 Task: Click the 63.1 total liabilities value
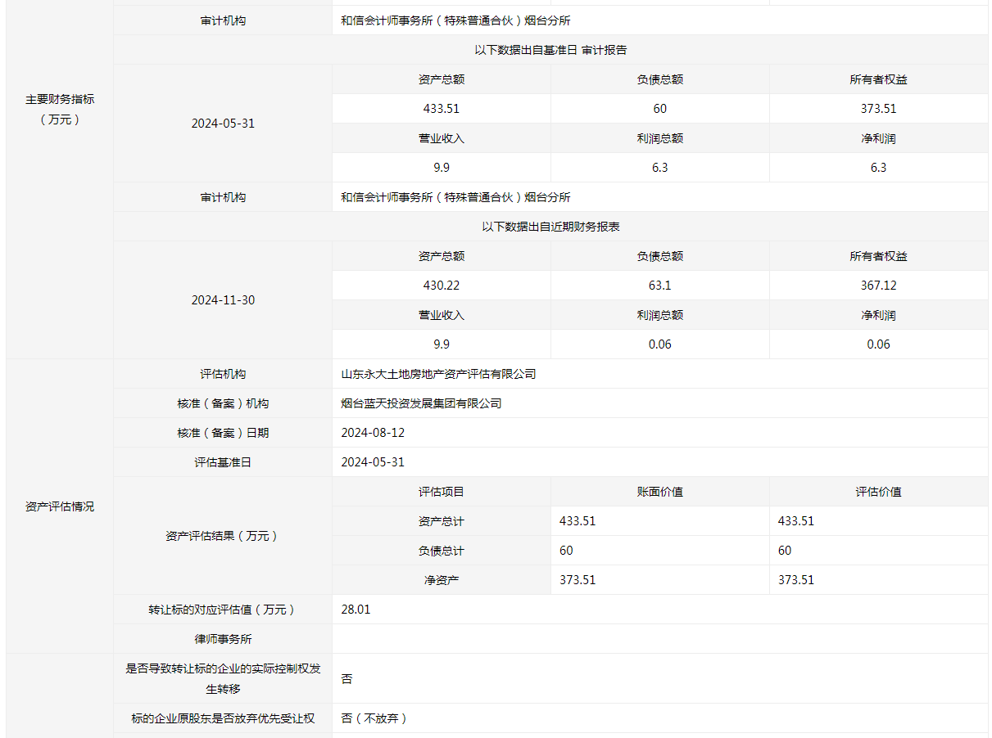(659, 286)
